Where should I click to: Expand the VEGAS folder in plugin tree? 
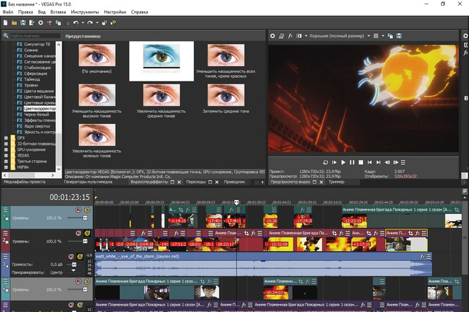click(x=6, y=155)
